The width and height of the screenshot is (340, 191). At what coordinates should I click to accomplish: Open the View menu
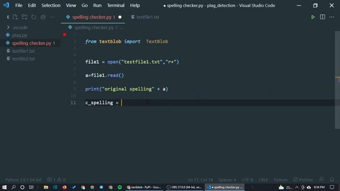pyautogui.click(x=71, y=5)
